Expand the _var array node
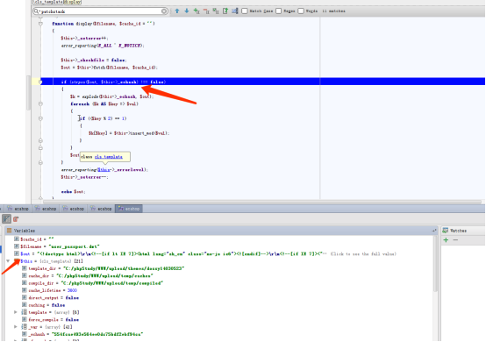Image resolution: width=486 pixels, height=342 pixels. [x=16, y=327]
